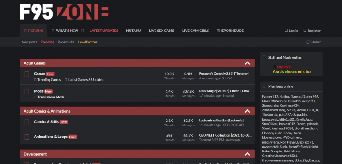Screen dimensions: 342x164
Task: Open the Mods forum
Action: (x=39, y=91)
